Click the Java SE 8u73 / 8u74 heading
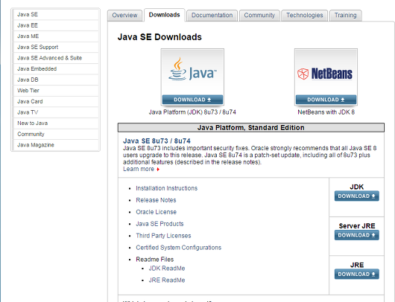This screenshot has width=395, height=302. point(157,141)
